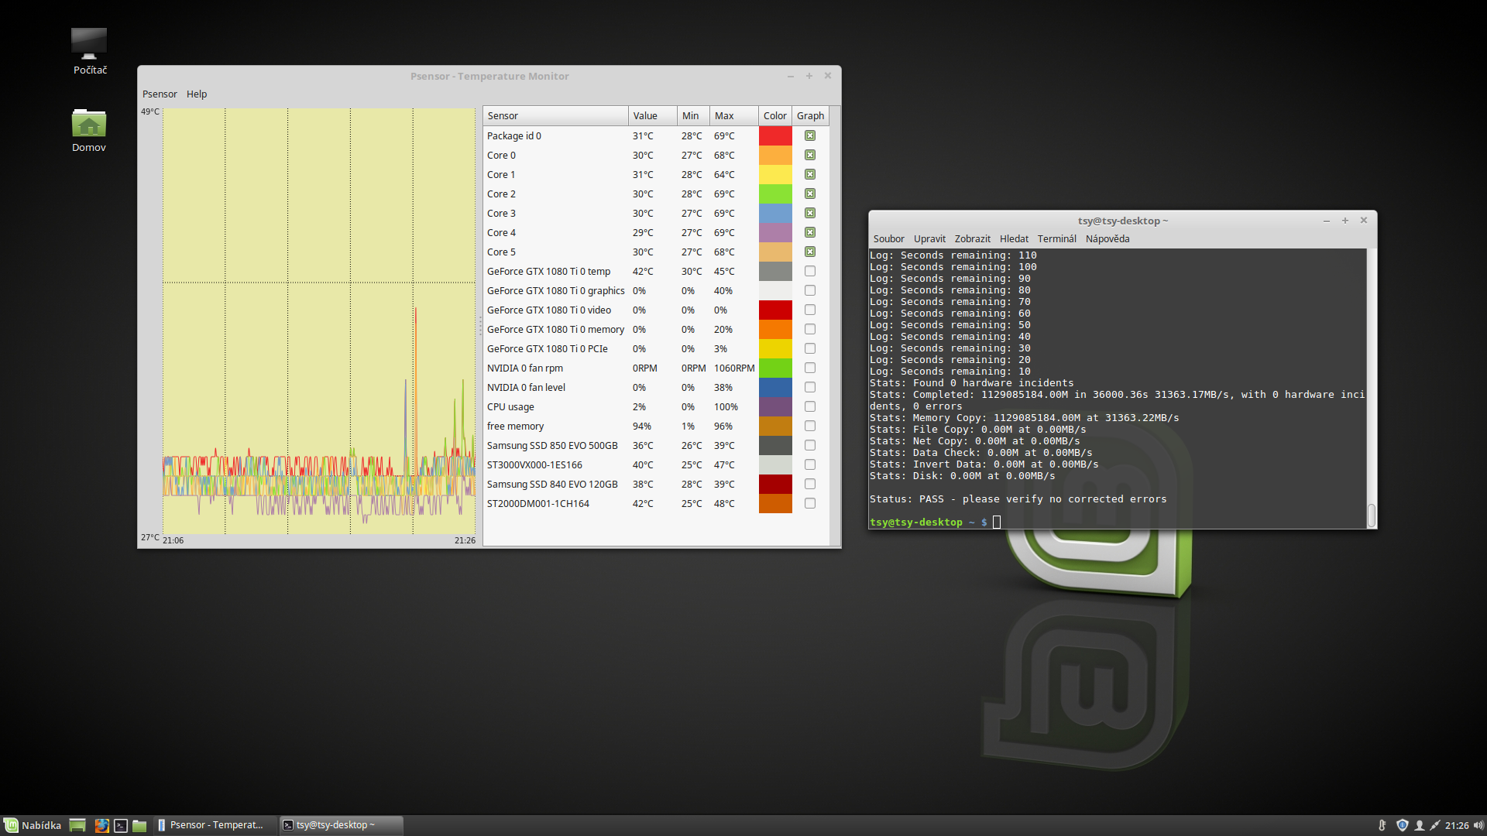Disable graph for Package id 0
This screenshot has width=1487, height=836.
[x=809, y=135]
